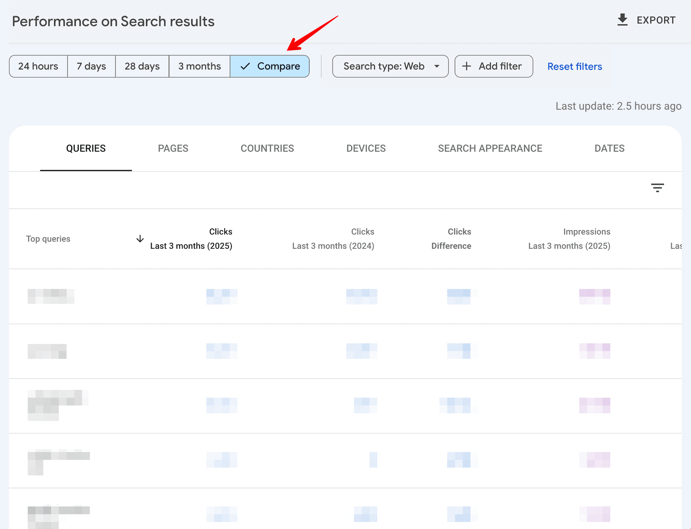Open the Search type: Web dropdown
691x529 pixels.
coord(390,66)
